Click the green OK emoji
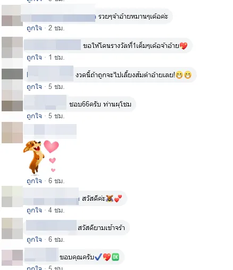The image size is (233, 270). (x=115, y=257)
